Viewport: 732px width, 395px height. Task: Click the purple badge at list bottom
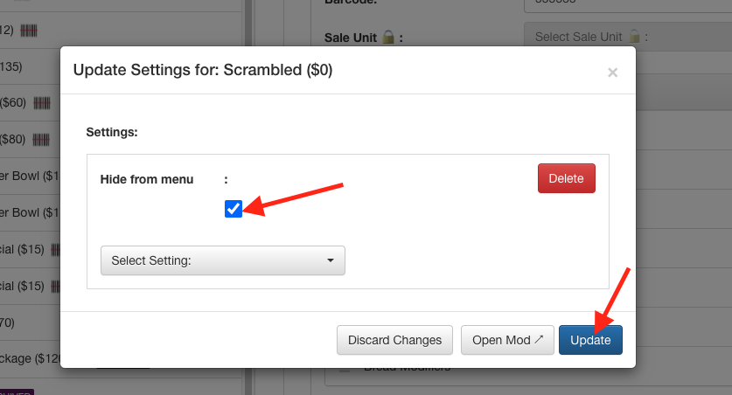coord(16,392)
